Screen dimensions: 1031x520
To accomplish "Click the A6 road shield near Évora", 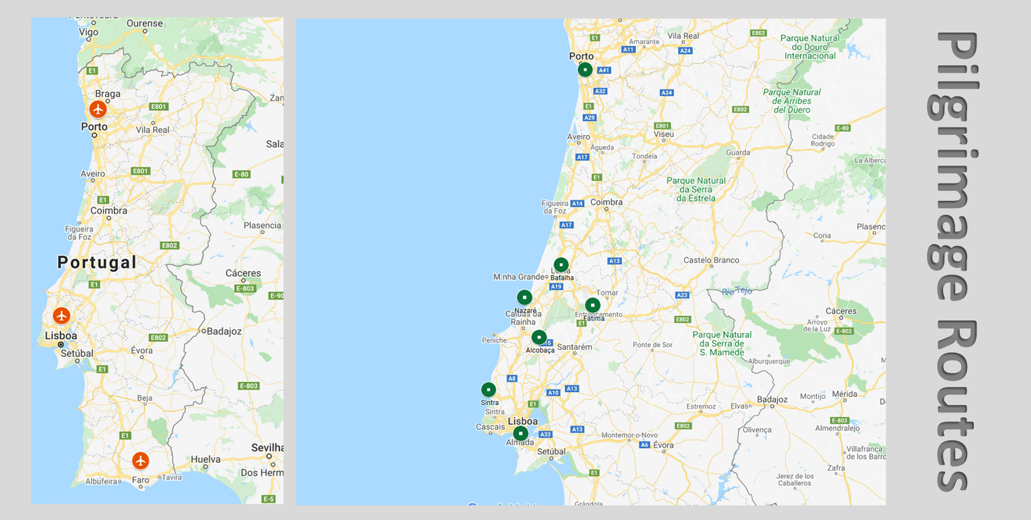I will click(644, 445).
